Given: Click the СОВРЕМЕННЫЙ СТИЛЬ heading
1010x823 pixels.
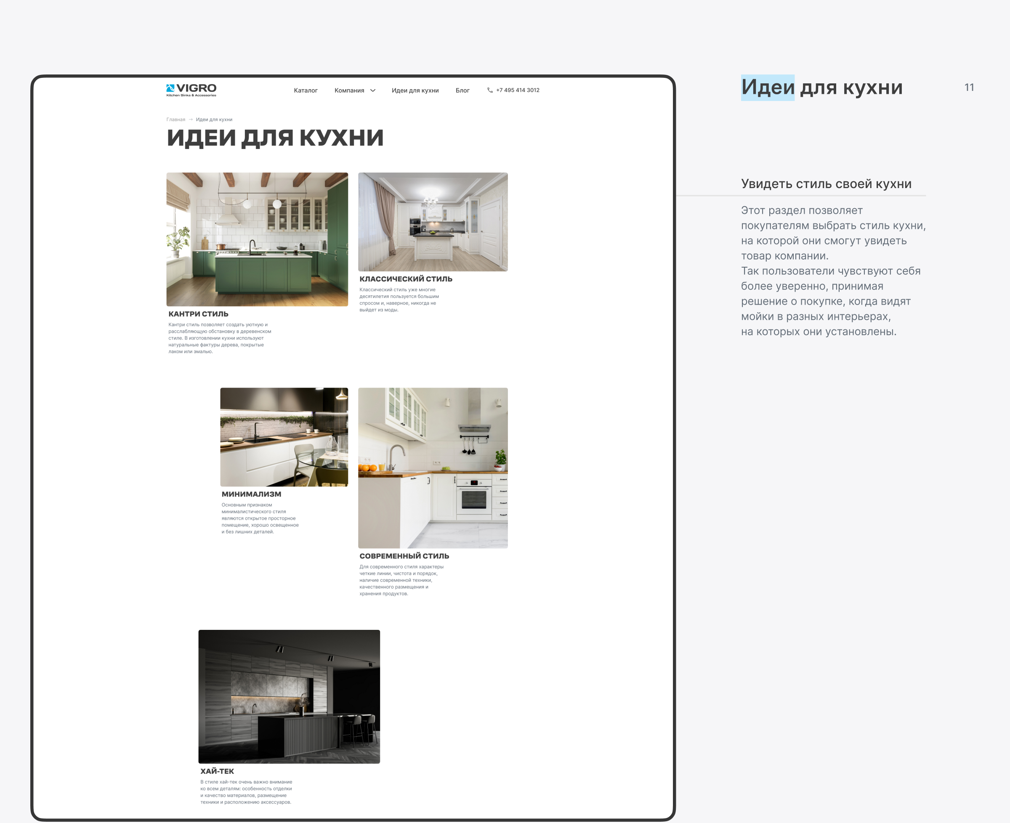Looking at the screenshot, I should [404, 556].
